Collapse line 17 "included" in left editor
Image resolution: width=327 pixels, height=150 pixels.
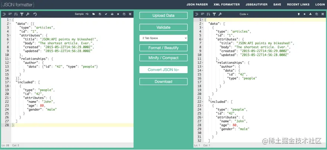point(10,82)
